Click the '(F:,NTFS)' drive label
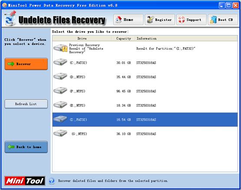Image resolution: width=241 pixels, height=190 pixels. click(x=77, y=91)
